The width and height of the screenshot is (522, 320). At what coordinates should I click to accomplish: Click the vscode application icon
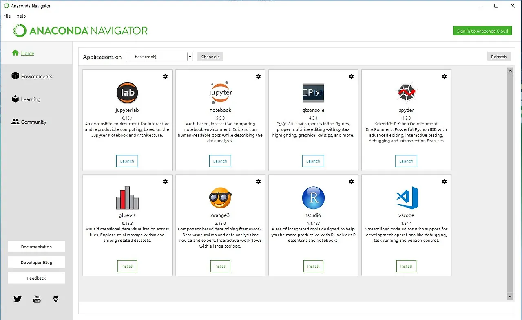point(407,198)
